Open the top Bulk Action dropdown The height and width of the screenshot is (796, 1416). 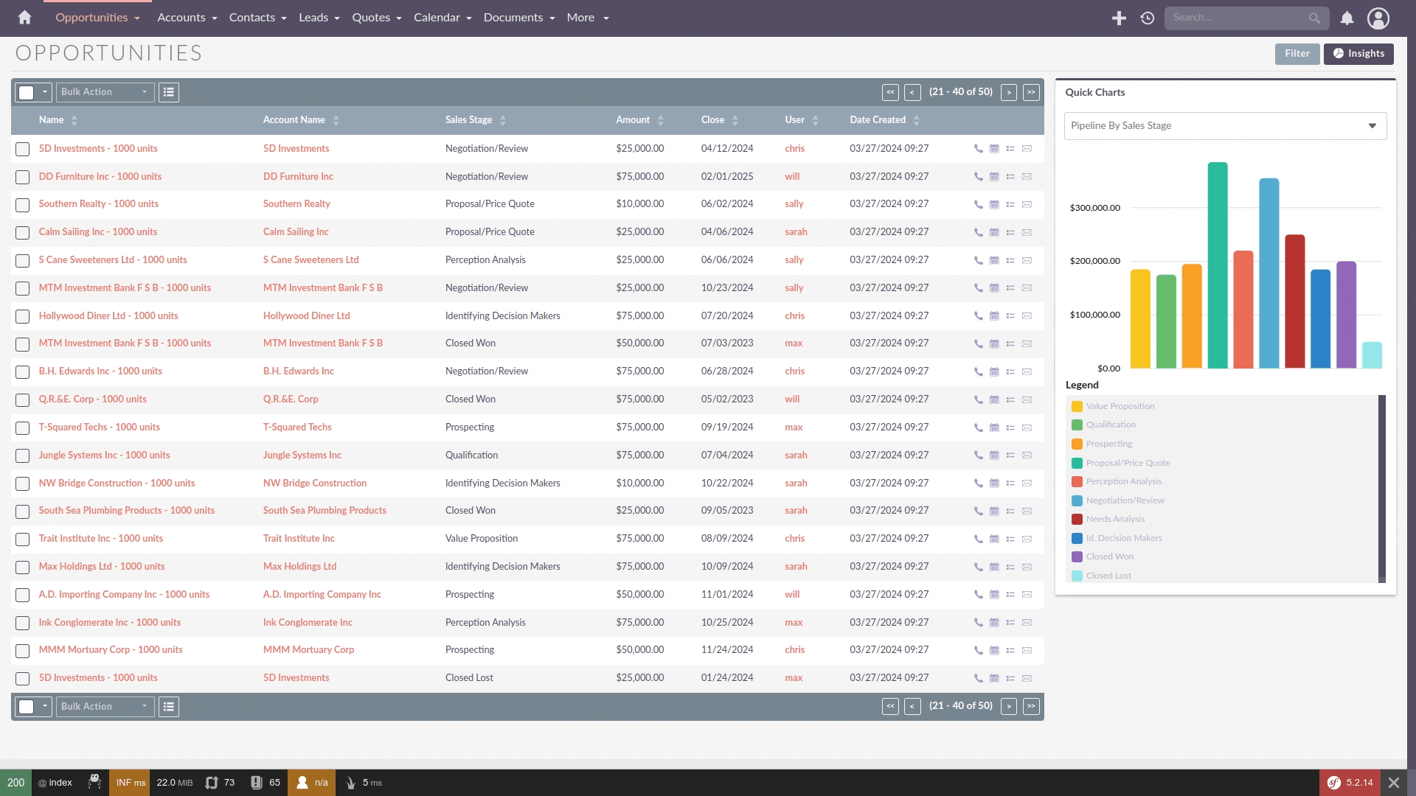[105, 92]
